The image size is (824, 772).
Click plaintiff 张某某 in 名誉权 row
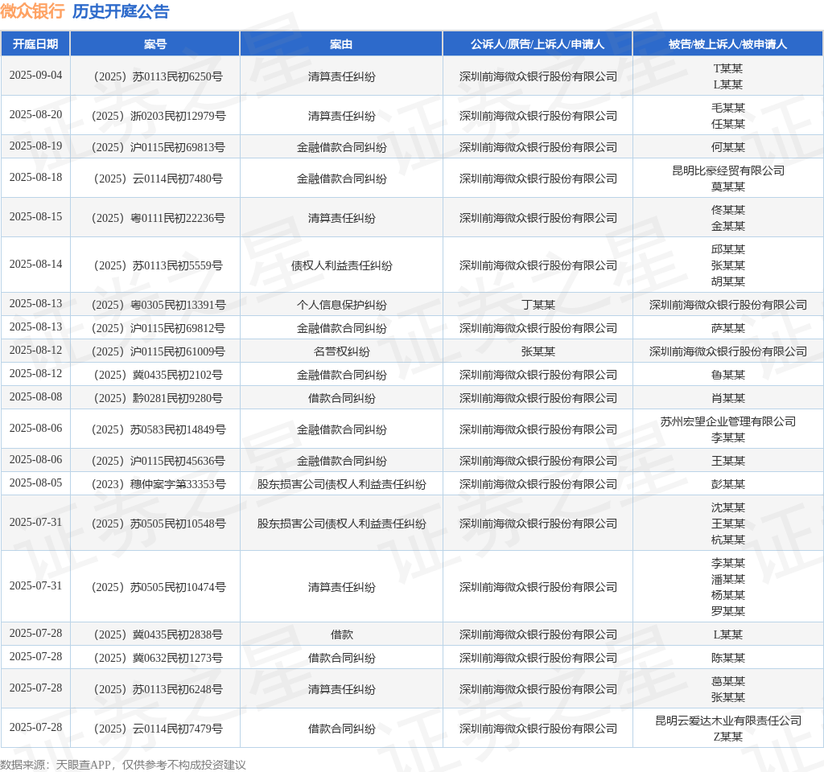(538, 352)
